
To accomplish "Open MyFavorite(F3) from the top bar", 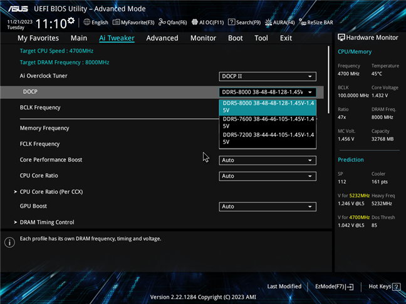I will click(x=133, y=23).
